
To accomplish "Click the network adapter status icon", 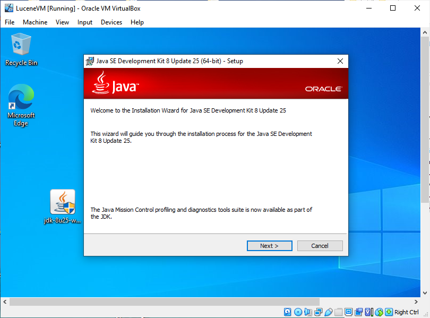I will tap(318, 312).
